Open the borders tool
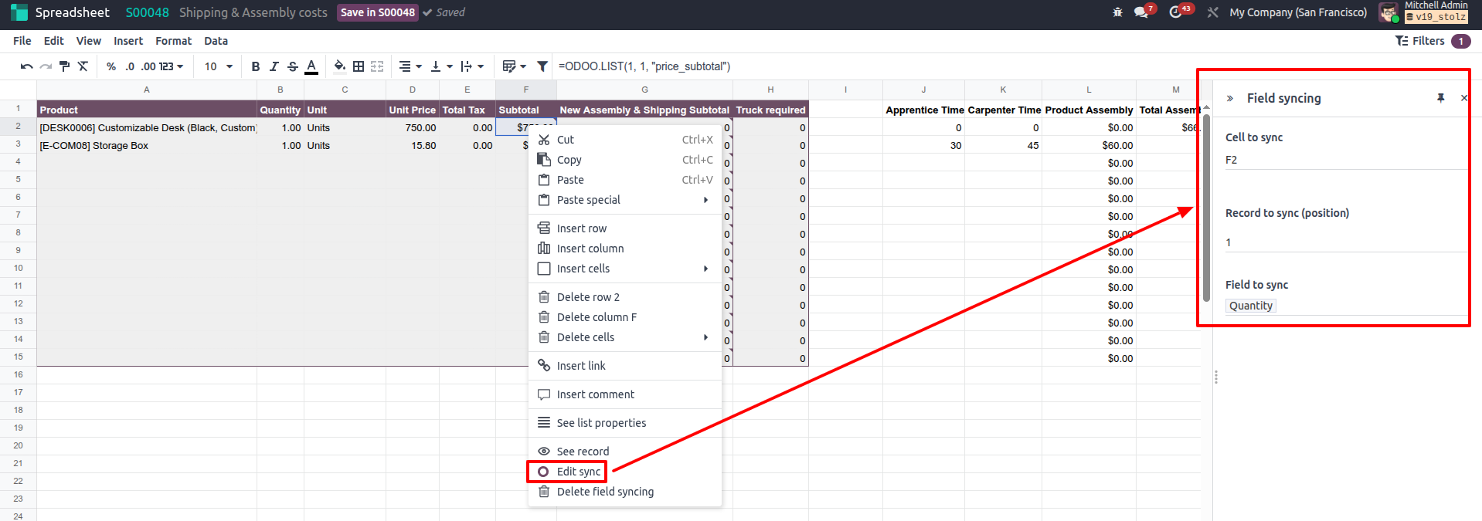This screenshot has width=1482, height=521. click(x=359, y=66)
